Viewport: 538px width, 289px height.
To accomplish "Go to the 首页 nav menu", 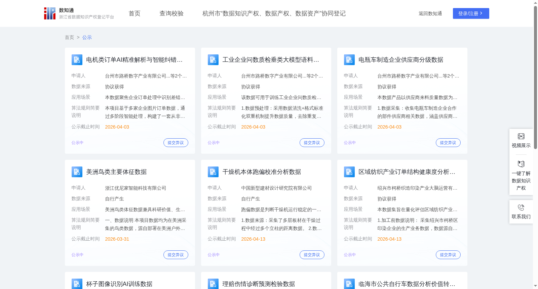I will (134, 13).
